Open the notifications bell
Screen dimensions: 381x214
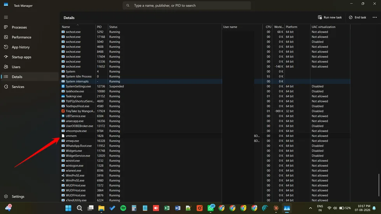(374, 208)
